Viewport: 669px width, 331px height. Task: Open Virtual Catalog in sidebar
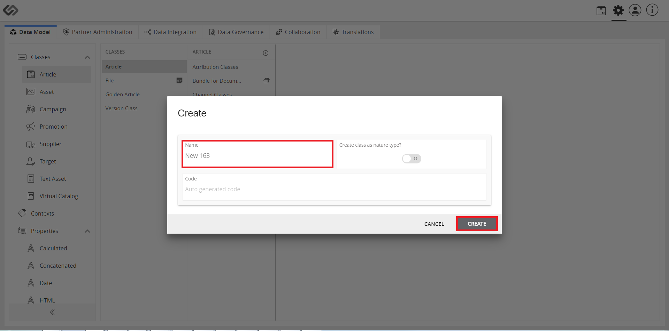pos(57,196)
